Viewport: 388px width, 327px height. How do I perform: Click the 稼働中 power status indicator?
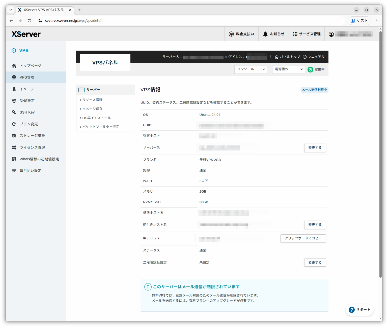(316, 69)
